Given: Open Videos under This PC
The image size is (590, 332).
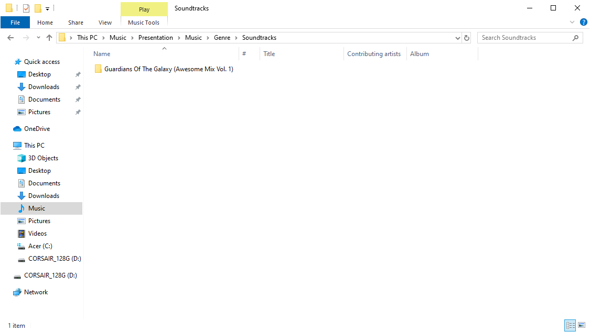Looking at the screenshot, I should (x=38, y=234).
